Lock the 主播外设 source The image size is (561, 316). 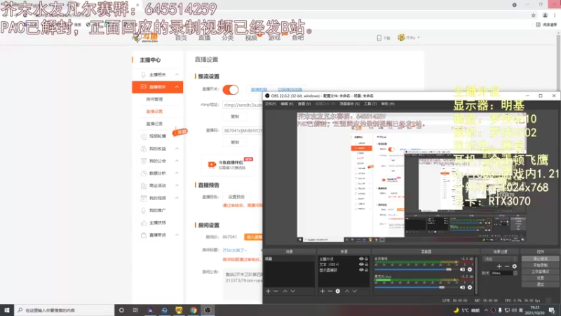[366, 258]
